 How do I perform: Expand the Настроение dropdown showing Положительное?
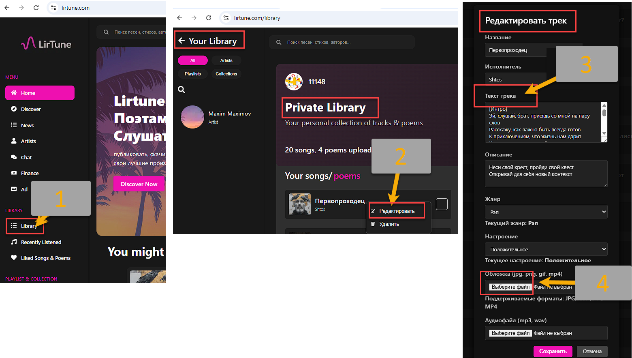(x=546, y=249)
